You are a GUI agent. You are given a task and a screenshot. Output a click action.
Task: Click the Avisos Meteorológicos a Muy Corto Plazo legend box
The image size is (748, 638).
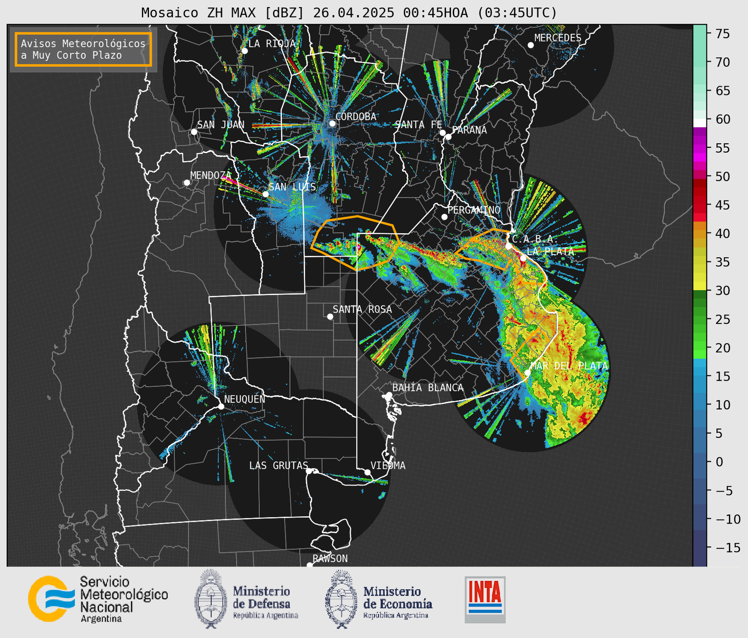click(x=83, y=49)
